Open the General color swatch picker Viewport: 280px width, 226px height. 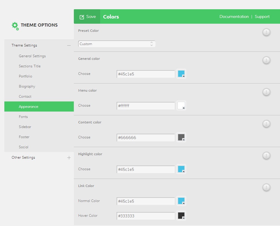click(x=181, y=74)
